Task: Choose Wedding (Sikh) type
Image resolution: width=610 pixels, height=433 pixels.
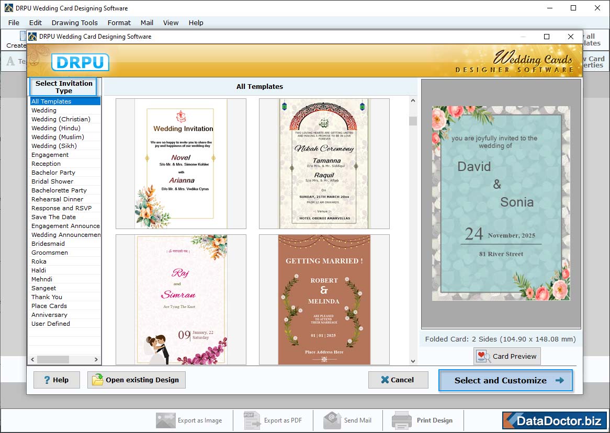Action: (65, 146)
